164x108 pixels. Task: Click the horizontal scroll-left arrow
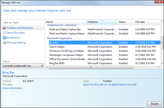[x=47, y=67]
